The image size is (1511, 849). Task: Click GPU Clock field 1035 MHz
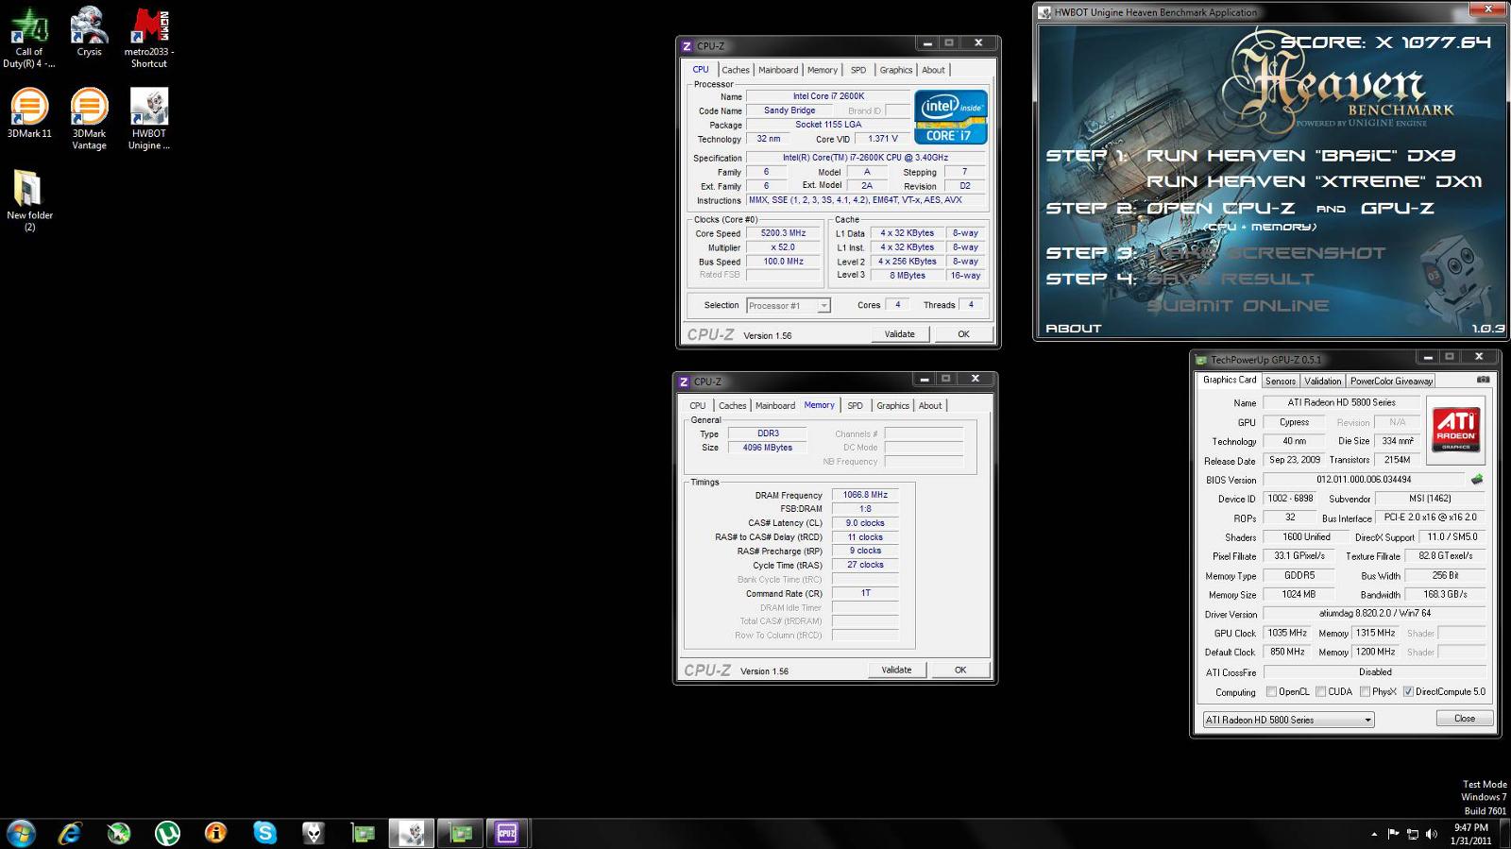click(x=1287, y=634)
